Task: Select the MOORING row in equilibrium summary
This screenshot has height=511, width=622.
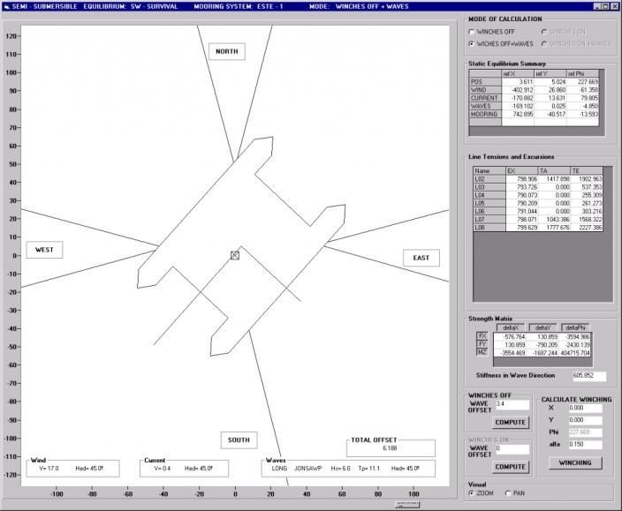Action: pos(534,115)
